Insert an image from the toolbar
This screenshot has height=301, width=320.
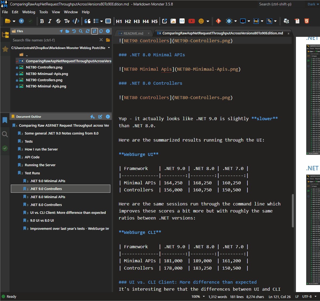(x=173, y=21)
